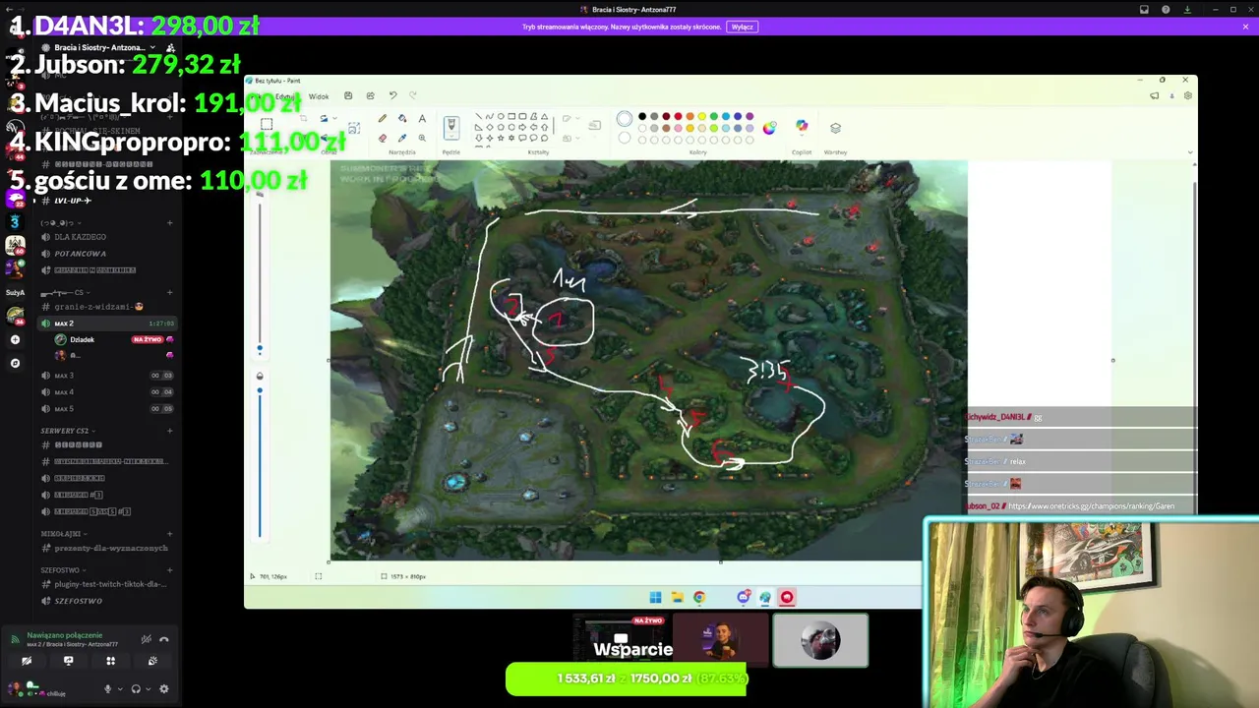Join the max 3 voice channel
Image resolution: width=1259 pixels, height=708 pixels.
(108, 376)
